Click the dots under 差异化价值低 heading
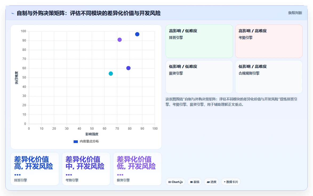The width and height of the screenshot is (313, 196). tap(120, 175)
